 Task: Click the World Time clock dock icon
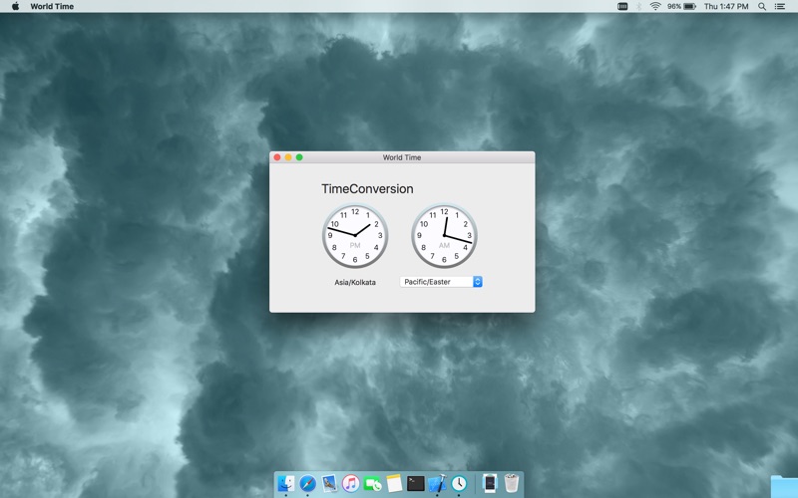(x=459, y=483)
